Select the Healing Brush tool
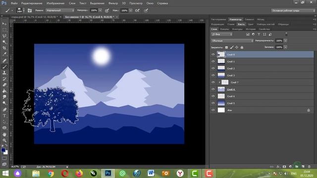The width and height of the screenshot is (317, 178). pyautogui.click(x=4, y=60)
